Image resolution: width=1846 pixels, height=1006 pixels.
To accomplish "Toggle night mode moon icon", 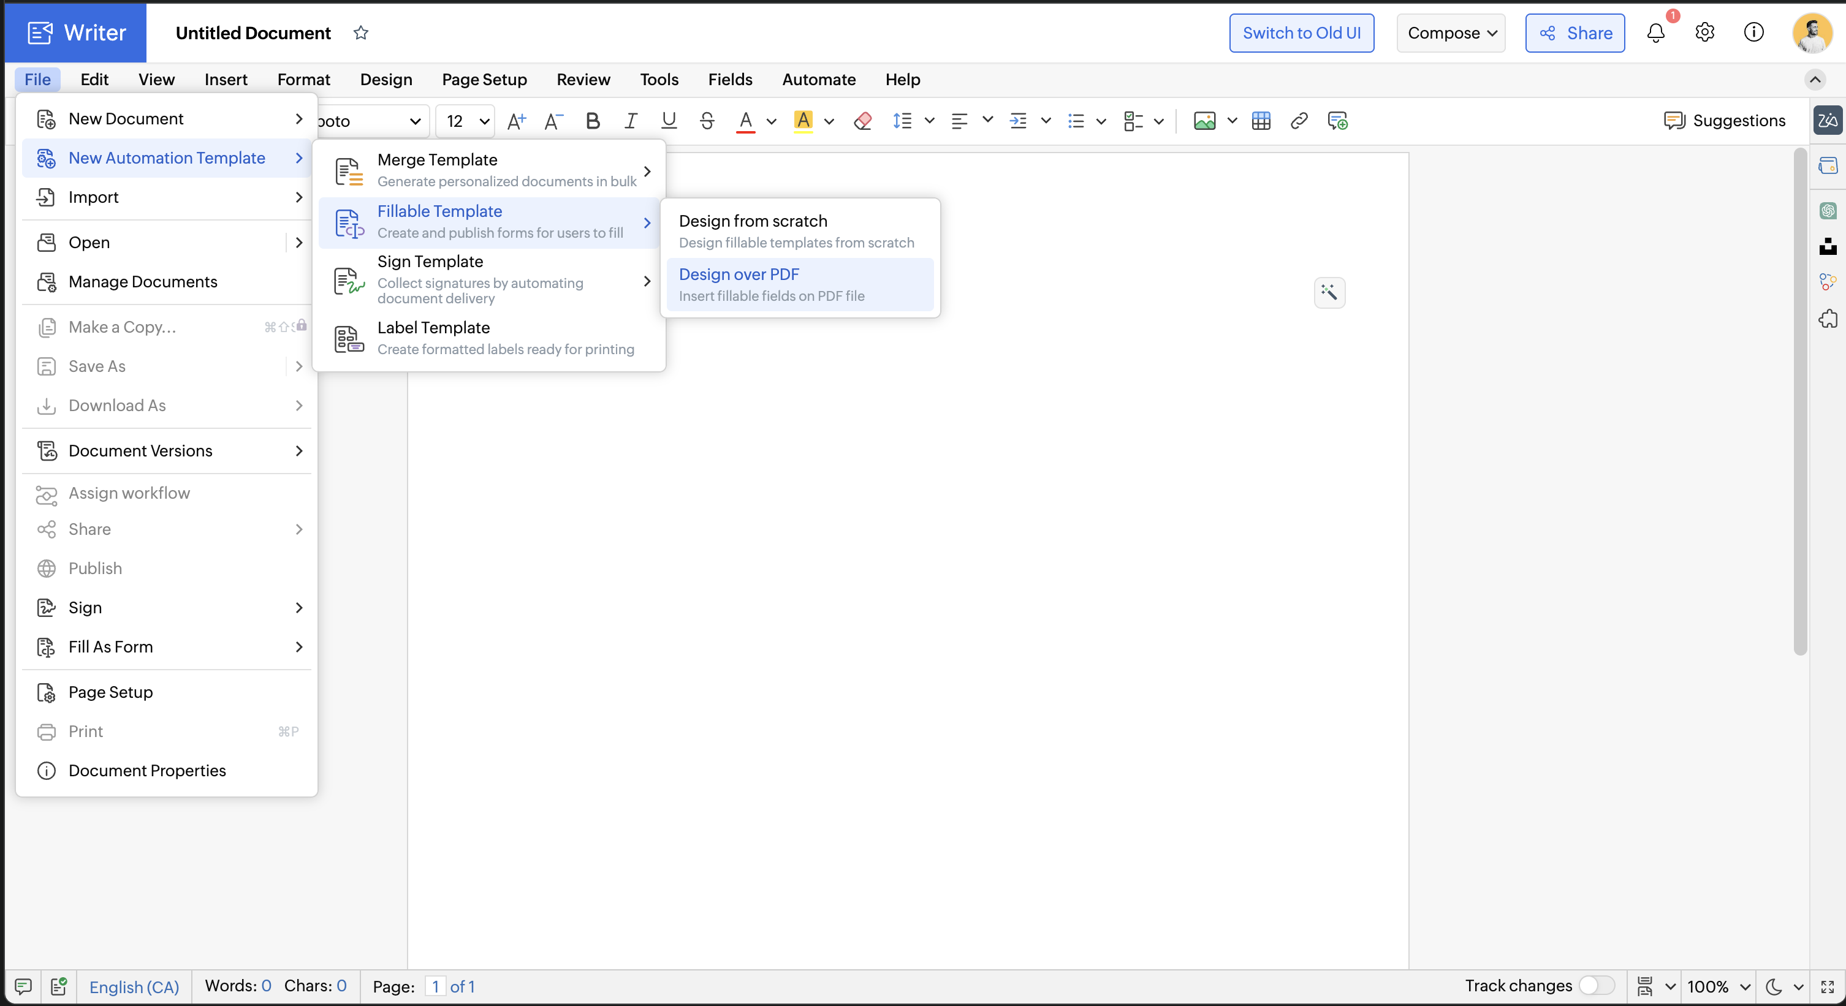I will 1774,986.
